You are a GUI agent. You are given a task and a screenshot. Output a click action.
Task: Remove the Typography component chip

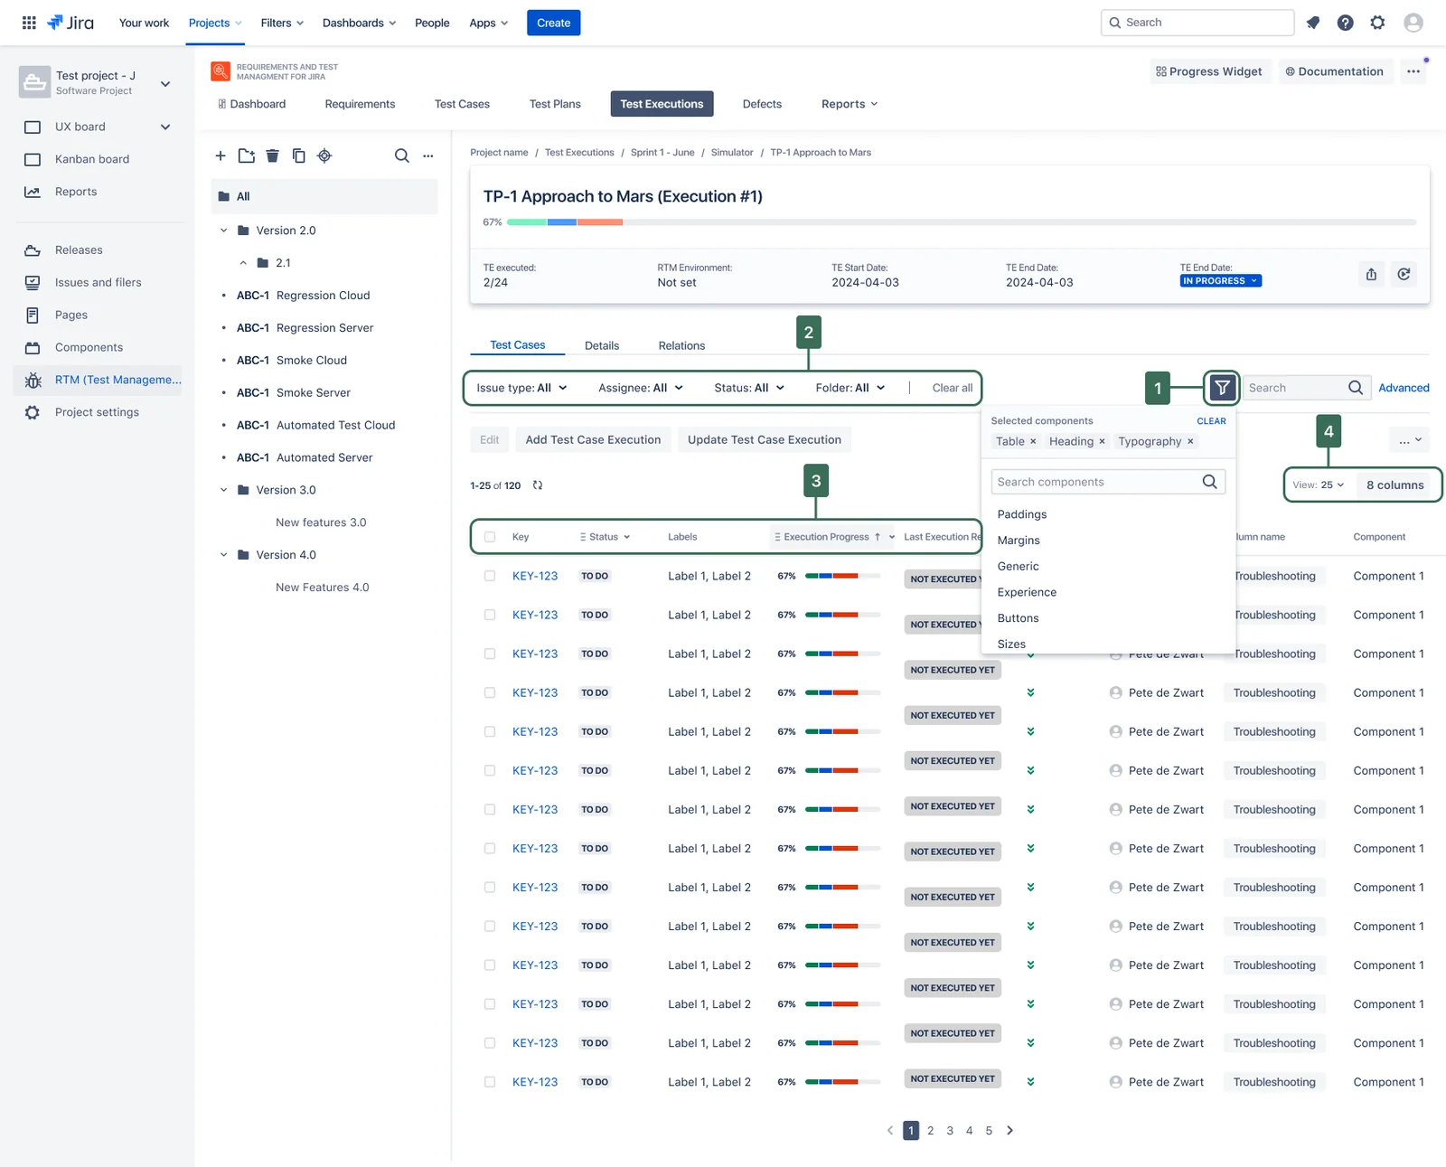(1190, 441)
